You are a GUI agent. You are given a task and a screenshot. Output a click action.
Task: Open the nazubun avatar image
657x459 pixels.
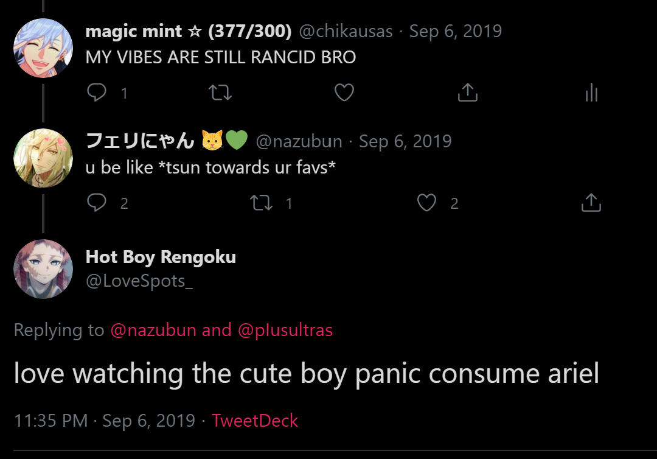tap(43, 158)
